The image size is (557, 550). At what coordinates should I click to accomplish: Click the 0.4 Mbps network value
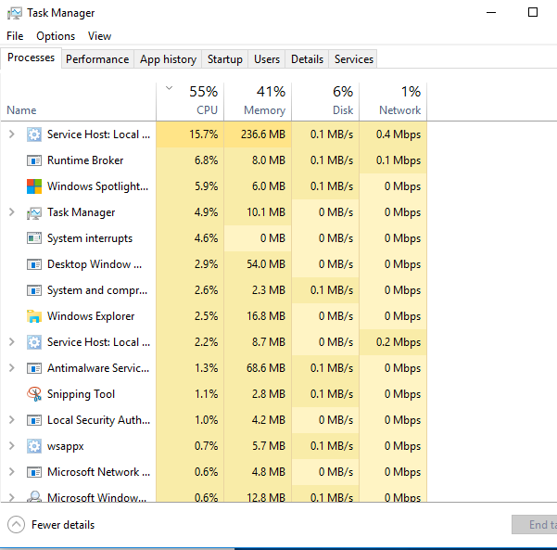(399, 134)
